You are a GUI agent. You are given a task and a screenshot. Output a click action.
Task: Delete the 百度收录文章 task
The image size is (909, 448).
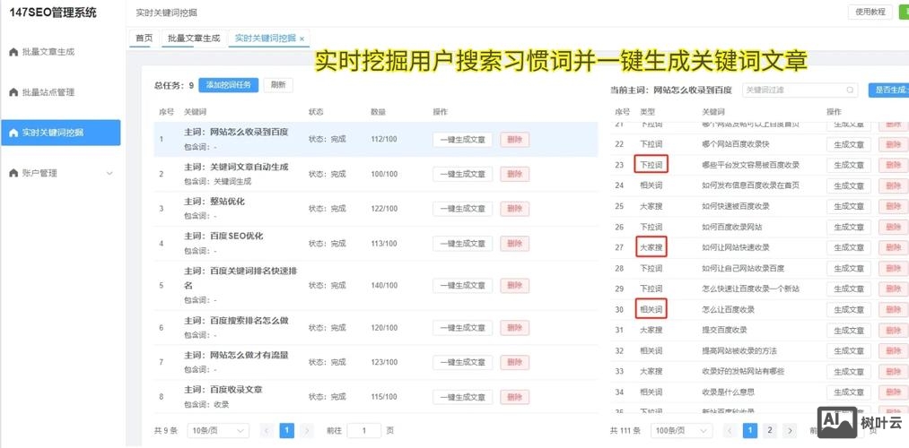tap(515, 397)
